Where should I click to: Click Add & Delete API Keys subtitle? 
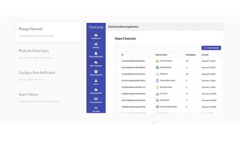31,80
